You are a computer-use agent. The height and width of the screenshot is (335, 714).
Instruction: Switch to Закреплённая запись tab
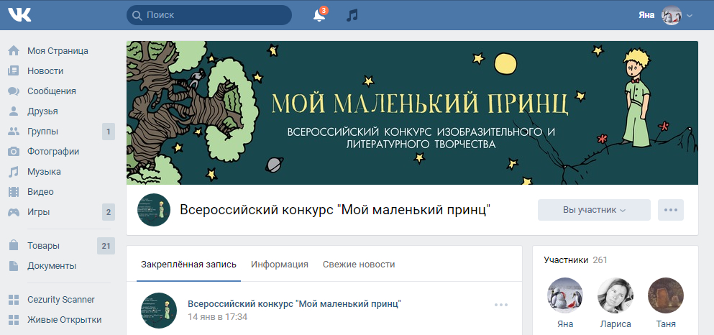(x=188, y=265)
